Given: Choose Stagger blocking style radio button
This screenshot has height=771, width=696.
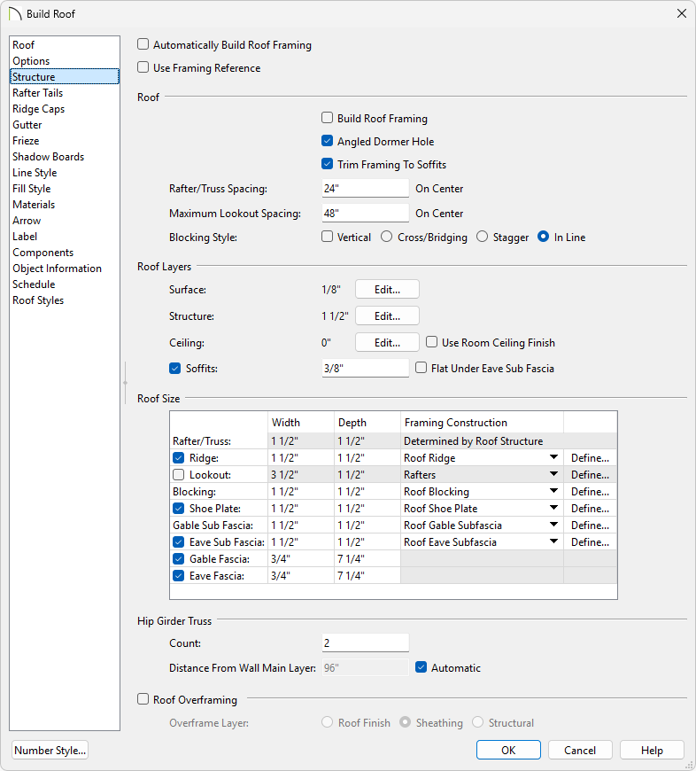Looking at the screenshot, I should pyautogui.click(x=482, y=238).
